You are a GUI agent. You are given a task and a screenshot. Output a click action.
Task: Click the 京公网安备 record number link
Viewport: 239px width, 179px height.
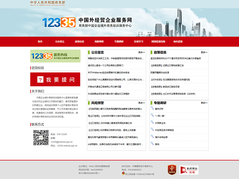coord(139,174)
